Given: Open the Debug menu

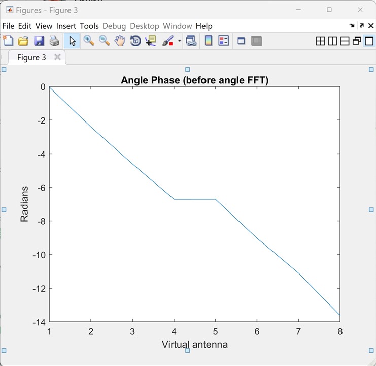Looking at the screenshot, I should [x=114, y=26].
